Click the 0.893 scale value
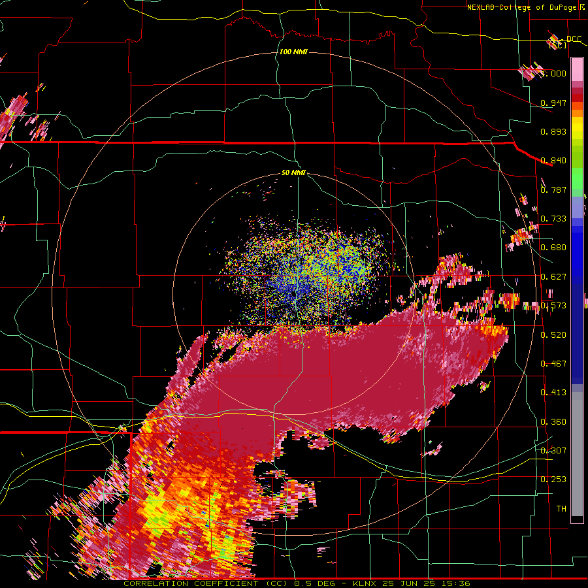 click(553, 131)
